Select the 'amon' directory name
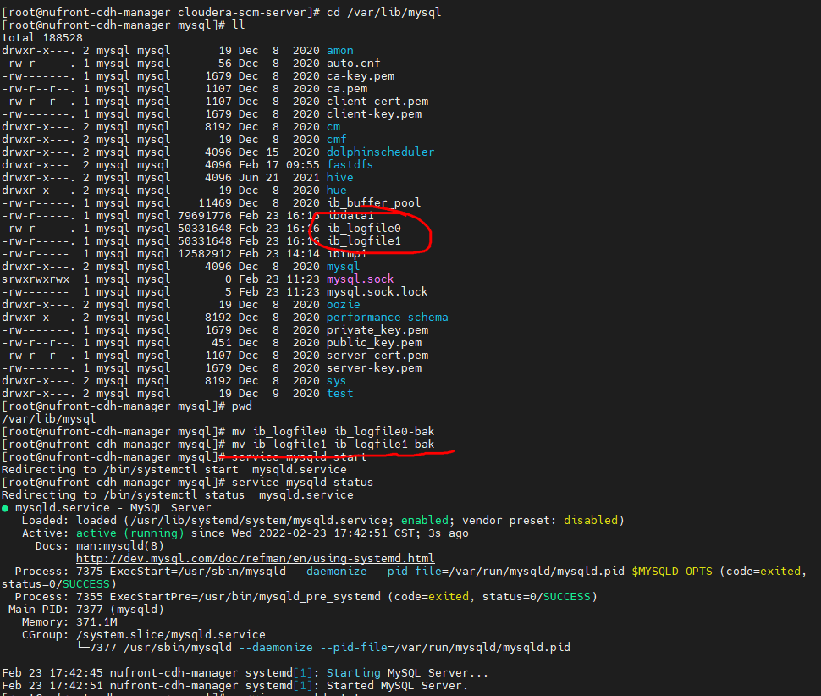The height and width of the screenshot is (696, 821). pos(339,50)
